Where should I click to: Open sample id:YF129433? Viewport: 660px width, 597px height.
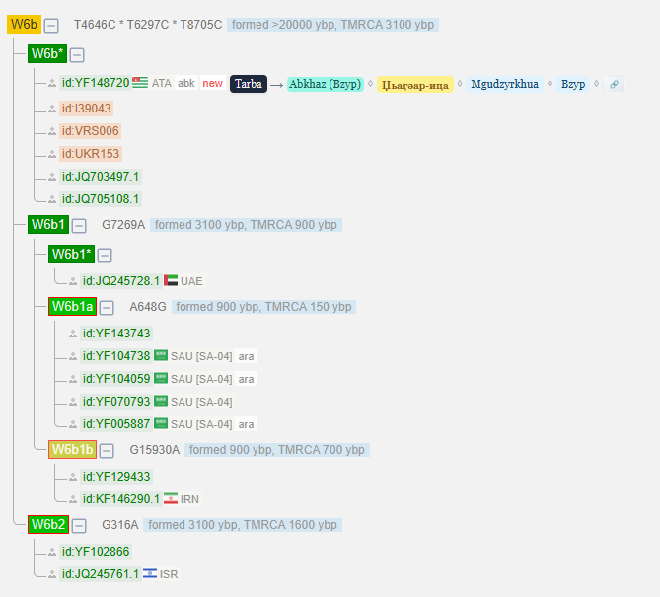click(116, 477)
